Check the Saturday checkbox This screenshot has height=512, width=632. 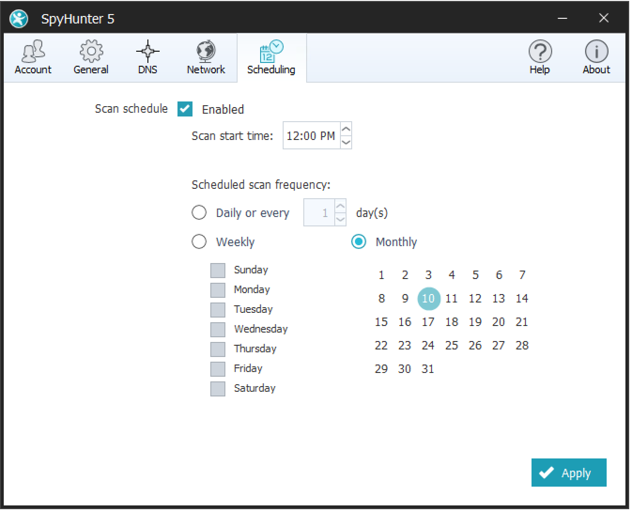(218, 389)
